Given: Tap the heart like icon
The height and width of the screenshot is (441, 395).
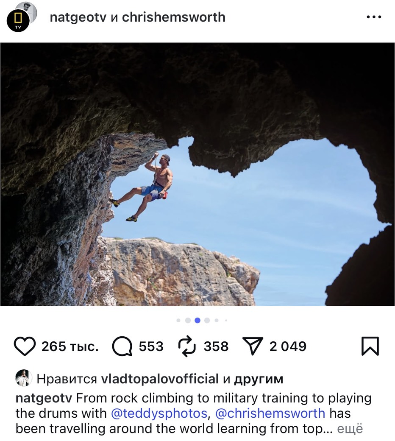Looking at the screenshot, I should pyautogui.click(x=25, y=346).
